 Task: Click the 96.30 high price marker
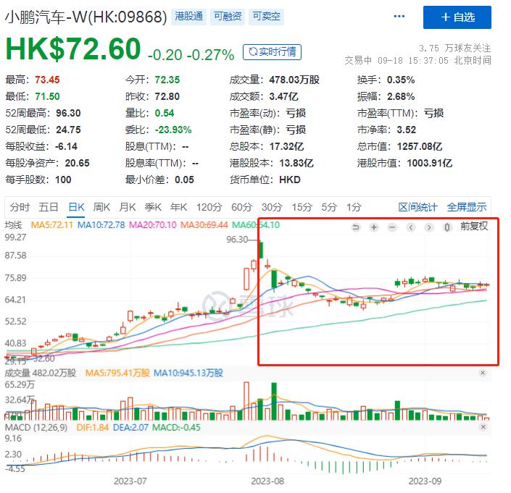coord(237,240)
